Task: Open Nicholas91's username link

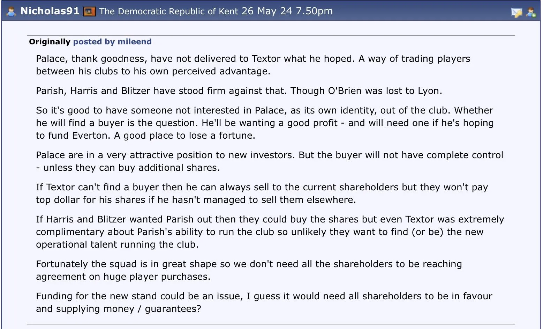Action: coord(50,11)
